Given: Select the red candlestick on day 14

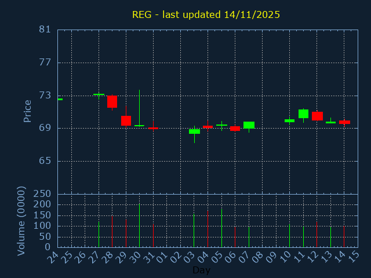Looking at the screenshot, I should point(344,122).
